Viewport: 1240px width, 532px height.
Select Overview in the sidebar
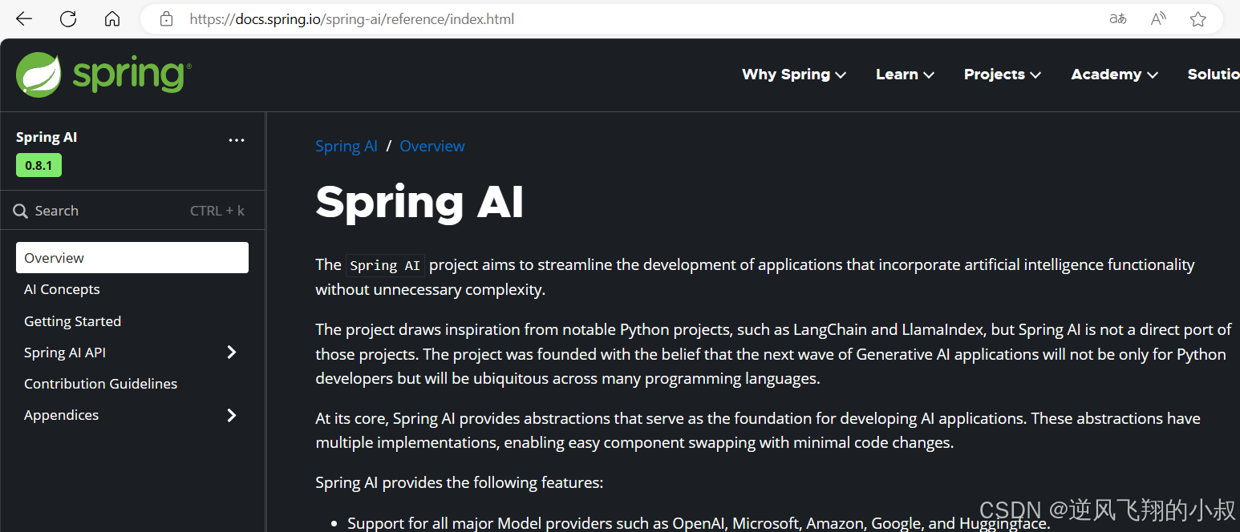(132, 258)
